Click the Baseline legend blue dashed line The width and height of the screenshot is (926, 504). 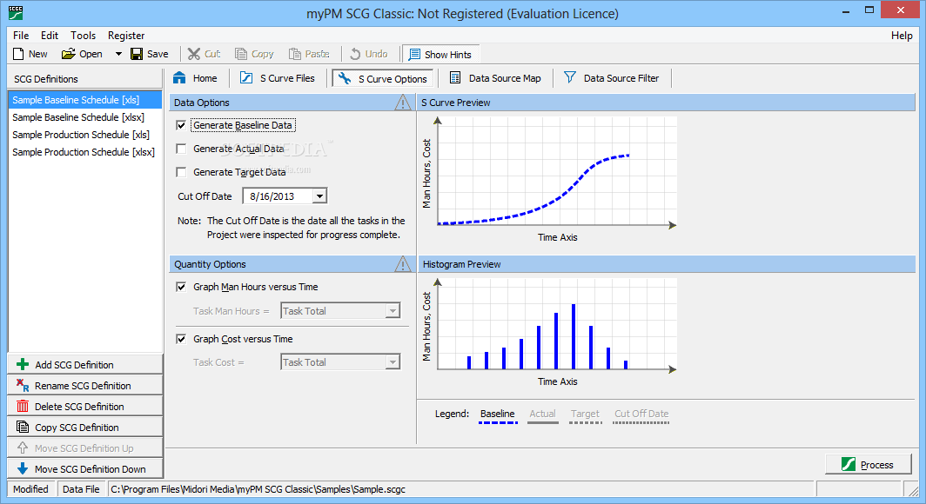(498, 422)
